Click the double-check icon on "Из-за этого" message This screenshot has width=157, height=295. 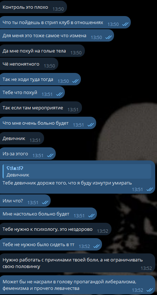pos(50,155)
